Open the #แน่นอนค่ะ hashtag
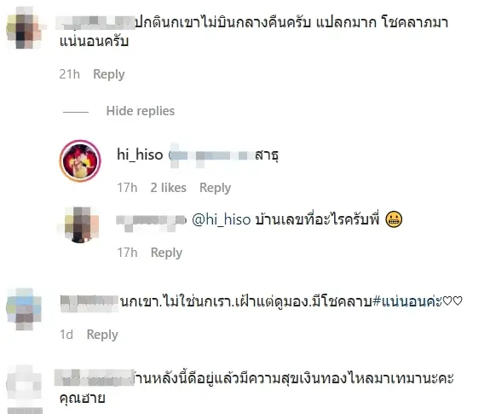490x414 pixels. pyautogui.click(x=407, y=301)
